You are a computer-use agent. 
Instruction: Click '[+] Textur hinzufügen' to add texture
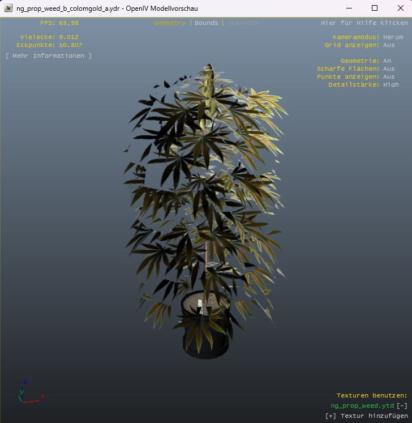[x=366, y=416]
